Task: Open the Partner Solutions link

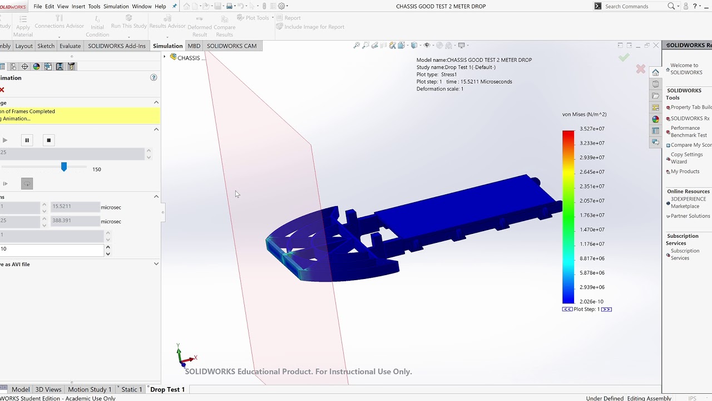Action: tap(690, 216)
